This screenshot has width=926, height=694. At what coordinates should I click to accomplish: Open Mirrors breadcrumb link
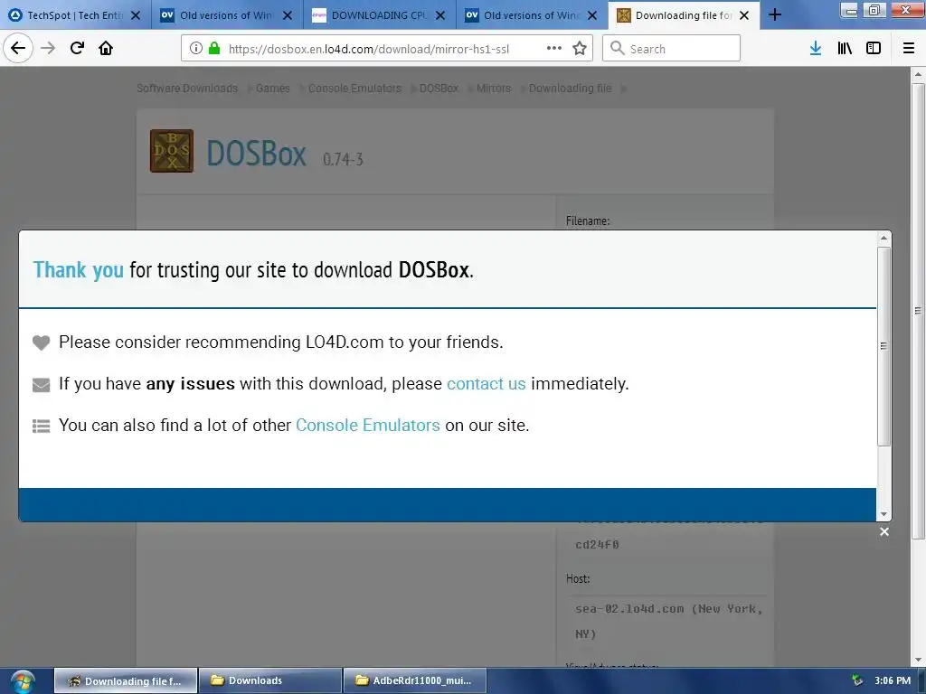[x=494, y=88]
